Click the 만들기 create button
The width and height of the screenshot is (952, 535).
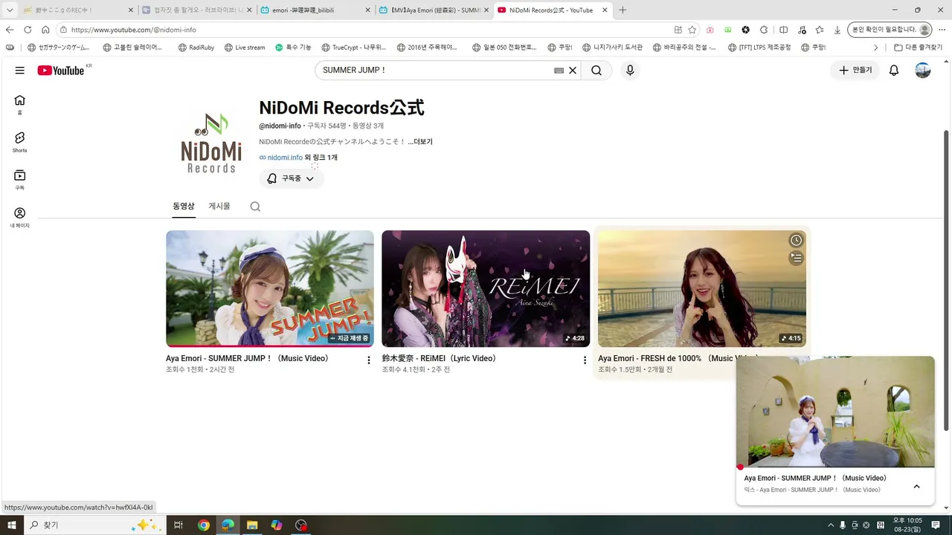coord(855,71)
